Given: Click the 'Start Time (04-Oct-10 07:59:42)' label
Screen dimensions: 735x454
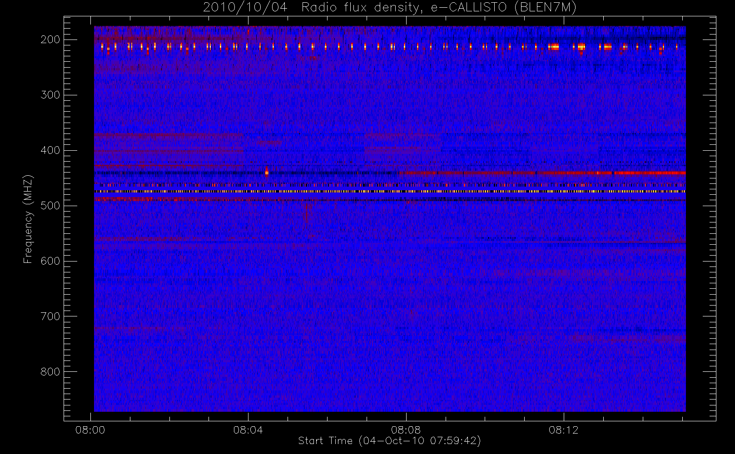Looking at the screenshot, I should 389,441.
